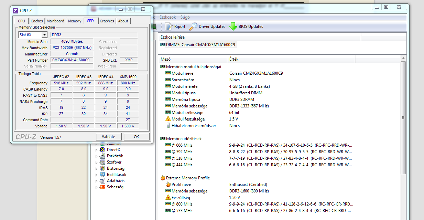Expand the Sebesség tree node
Screen dimensions: 424x220
tap(97, 187)
